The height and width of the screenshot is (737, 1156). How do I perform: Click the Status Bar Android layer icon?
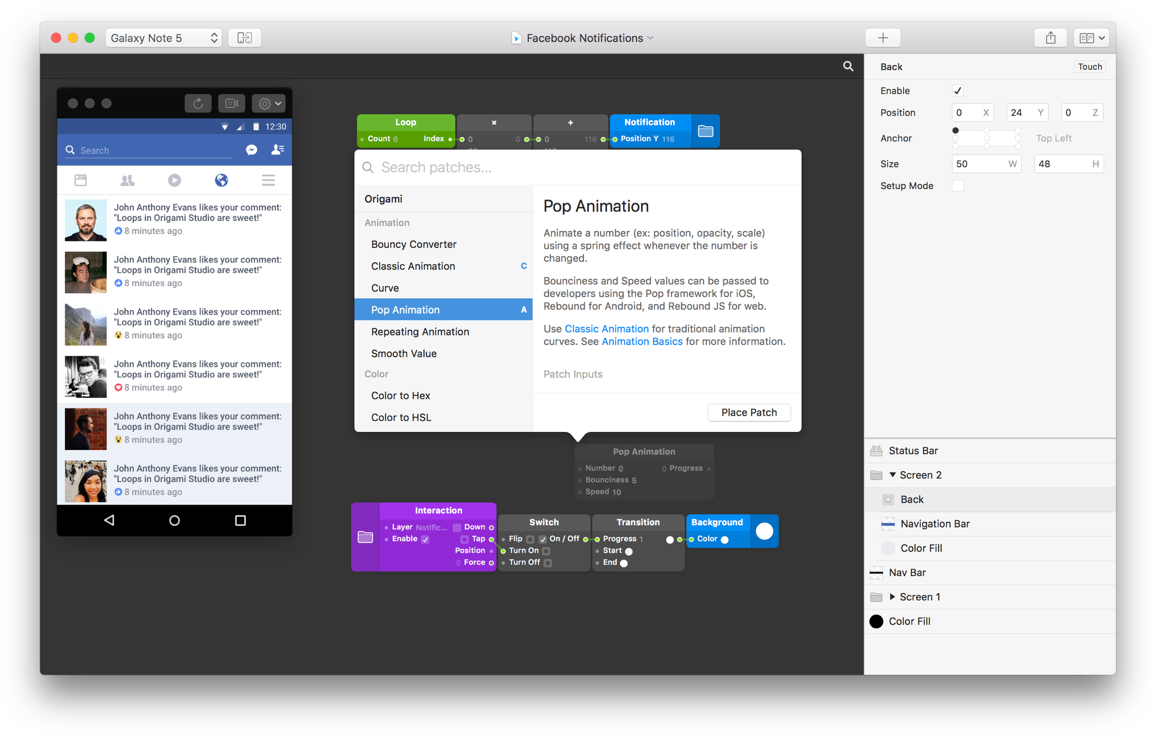point(876,451)
